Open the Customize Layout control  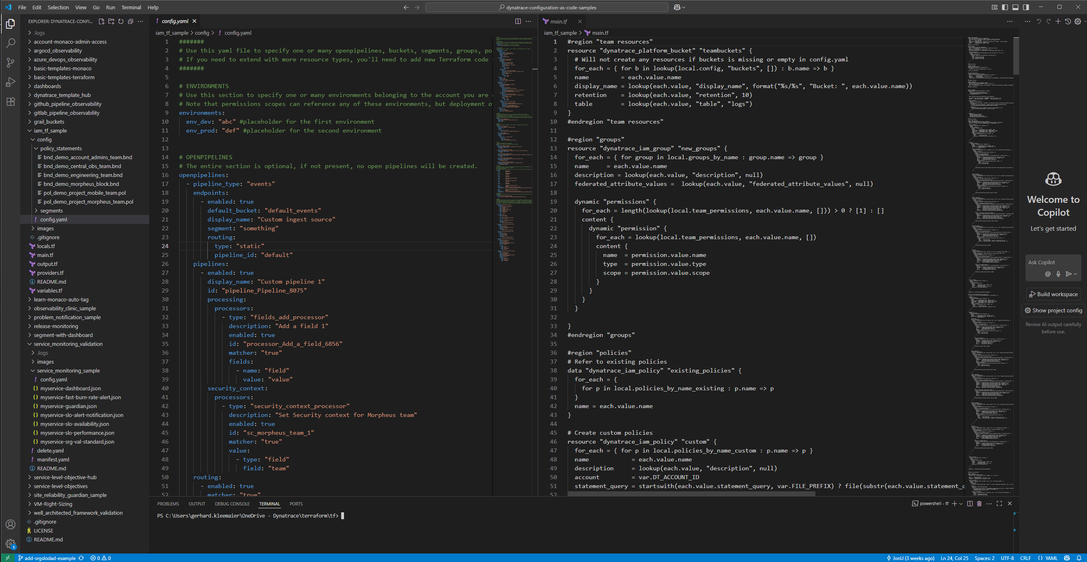tap(994, 7)
